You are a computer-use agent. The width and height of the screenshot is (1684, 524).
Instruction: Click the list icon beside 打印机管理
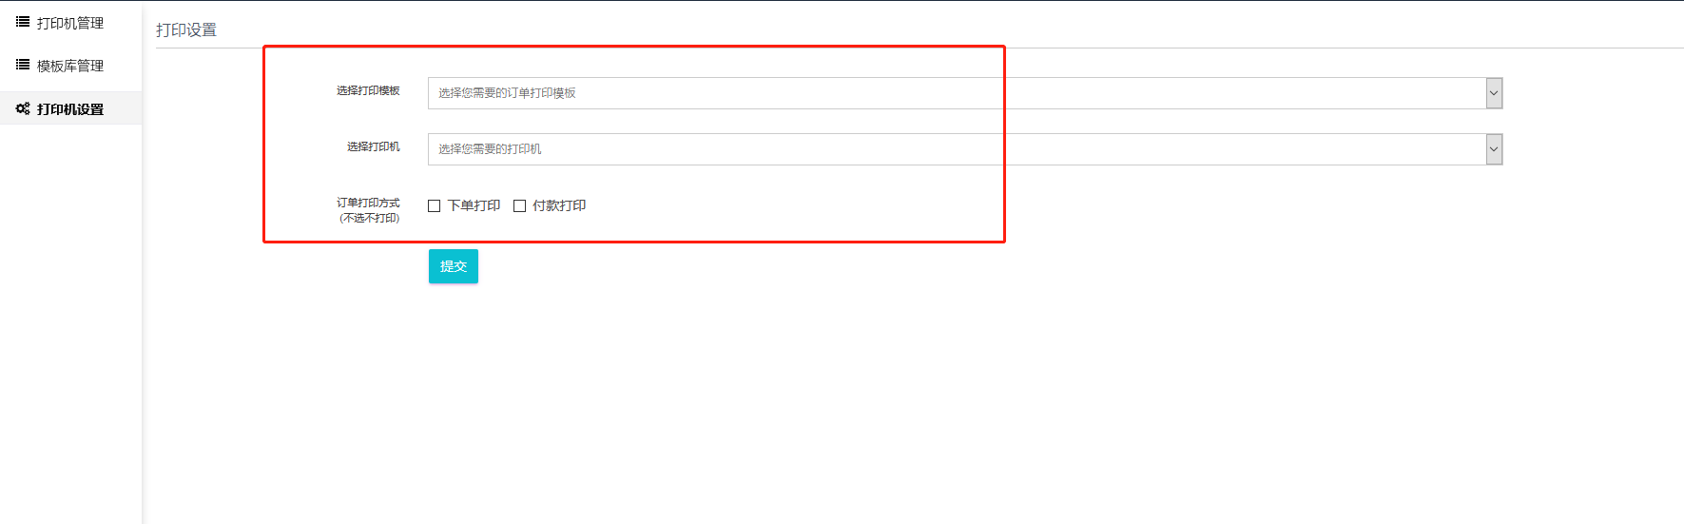[x=23, y=22]
